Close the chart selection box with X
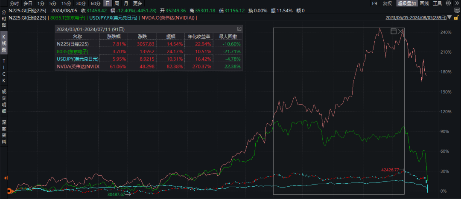The height and width of the screenshot is (199, 461). [x=400, y=31]
